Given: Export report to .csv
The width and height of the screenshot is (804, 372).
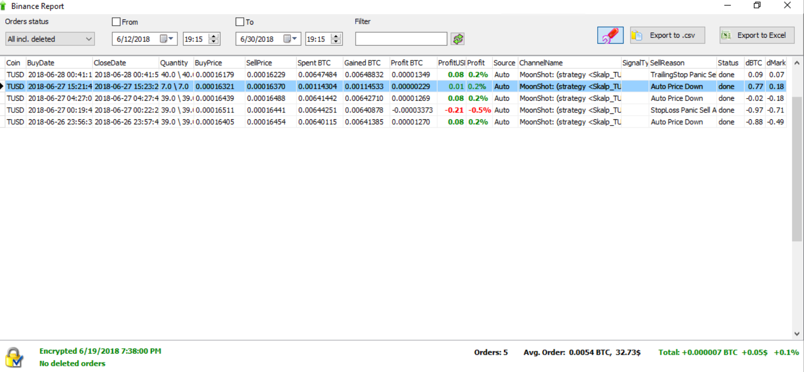Looking at the screenshot, I should point(667,35).
